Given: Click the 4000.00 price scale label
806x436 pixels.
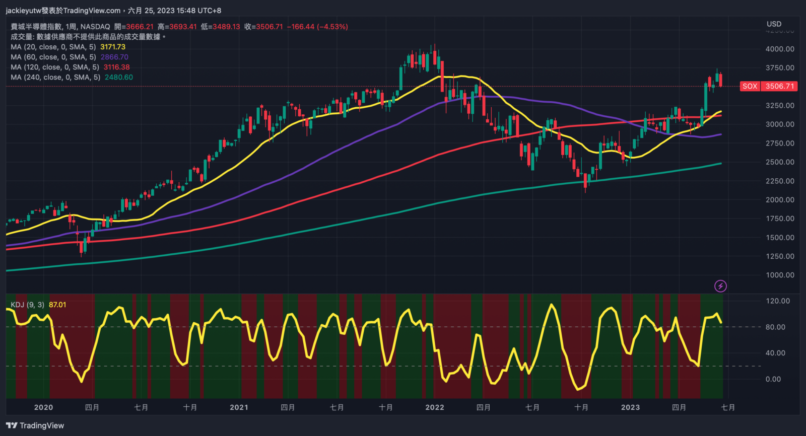Looking at the screenshot, I should point(779,49).
